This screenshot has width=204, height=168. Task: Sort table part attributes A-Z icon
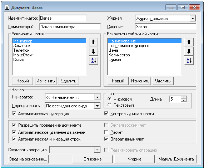click(189, 61)
